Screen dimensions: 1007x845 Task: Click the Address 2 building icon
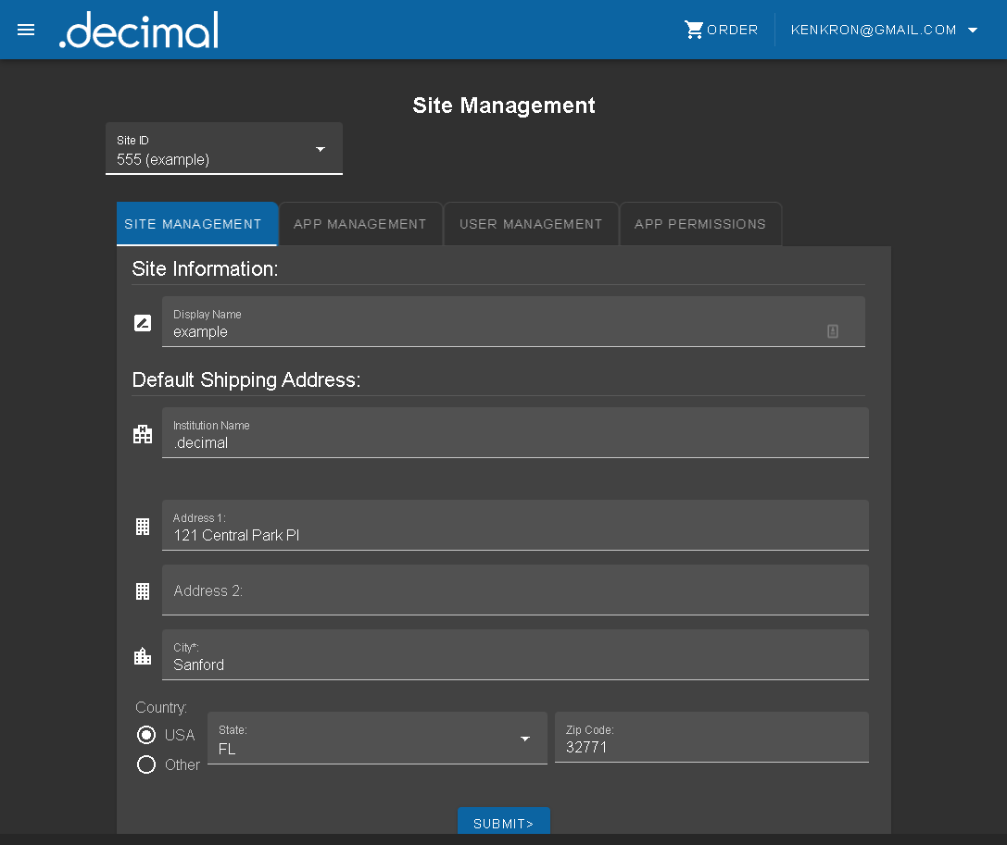pos(143,591)
